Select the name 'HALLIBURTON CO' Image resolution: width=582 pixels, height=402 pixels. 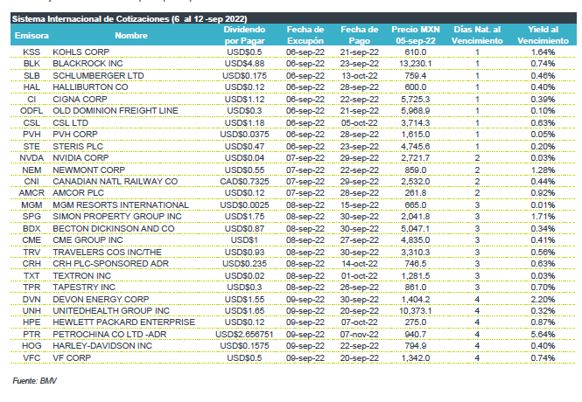pyautogui.click(x=90, y=87)
